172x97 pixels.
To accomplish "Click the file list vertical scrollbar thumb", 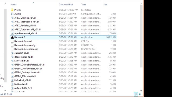I will (141, 36).
